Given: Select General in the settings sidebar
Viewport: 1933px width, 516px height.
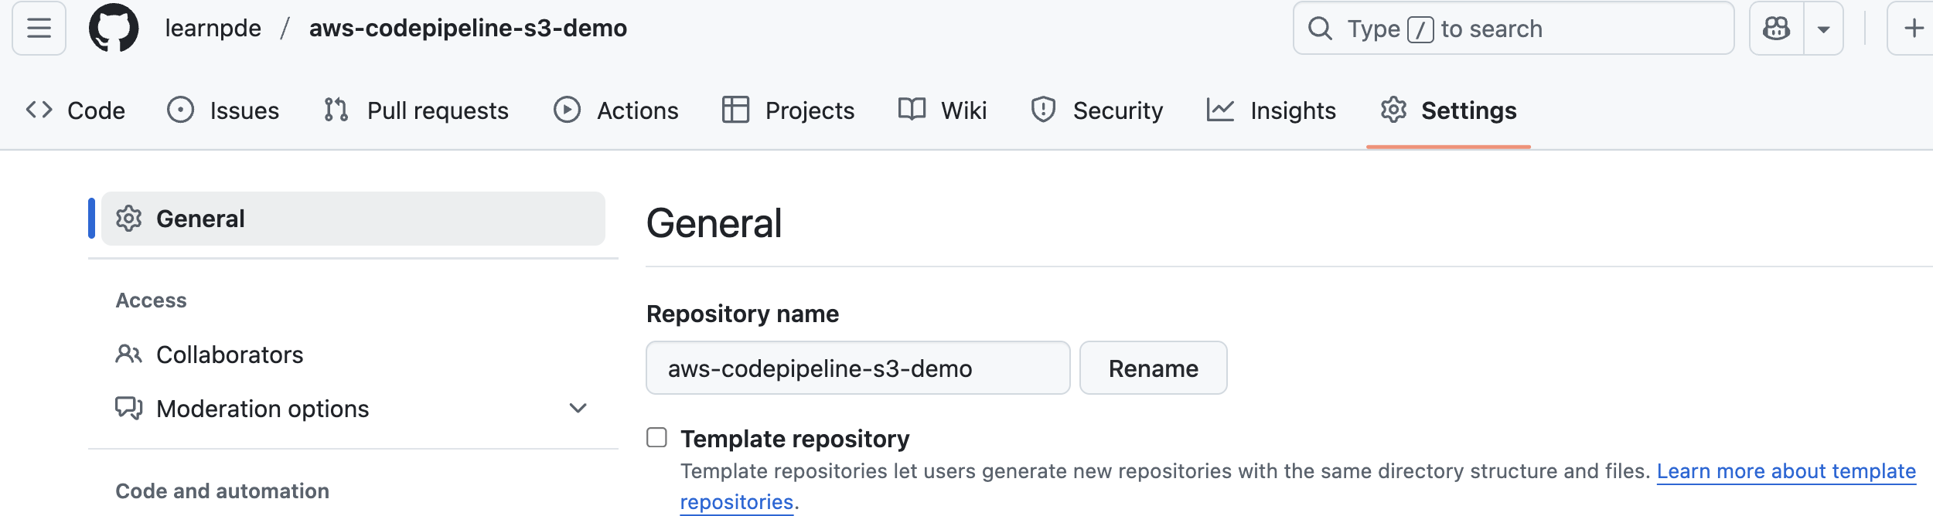Looking at the screenshot, I should click(x=353, y=219).
